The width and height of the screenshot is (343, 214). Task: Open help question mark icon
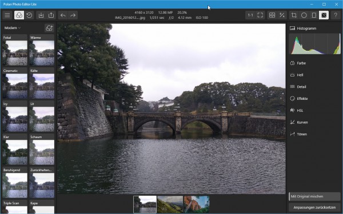[336, 15]
